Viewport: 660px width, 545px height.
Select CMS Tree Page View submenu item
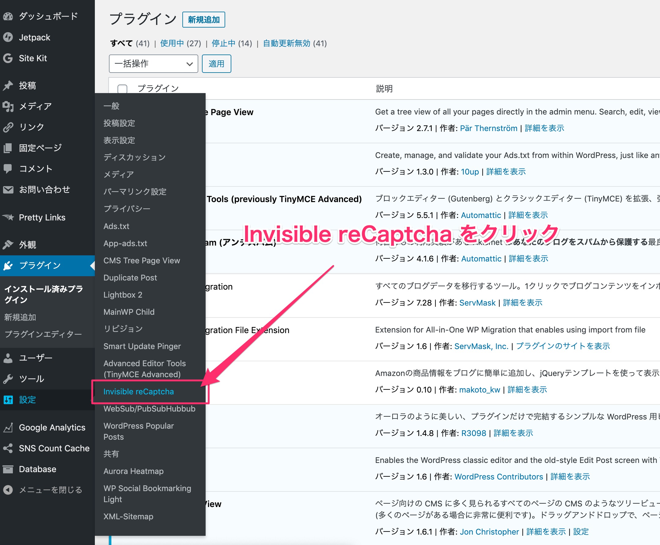pyautogui.click(x=142, y=261)
